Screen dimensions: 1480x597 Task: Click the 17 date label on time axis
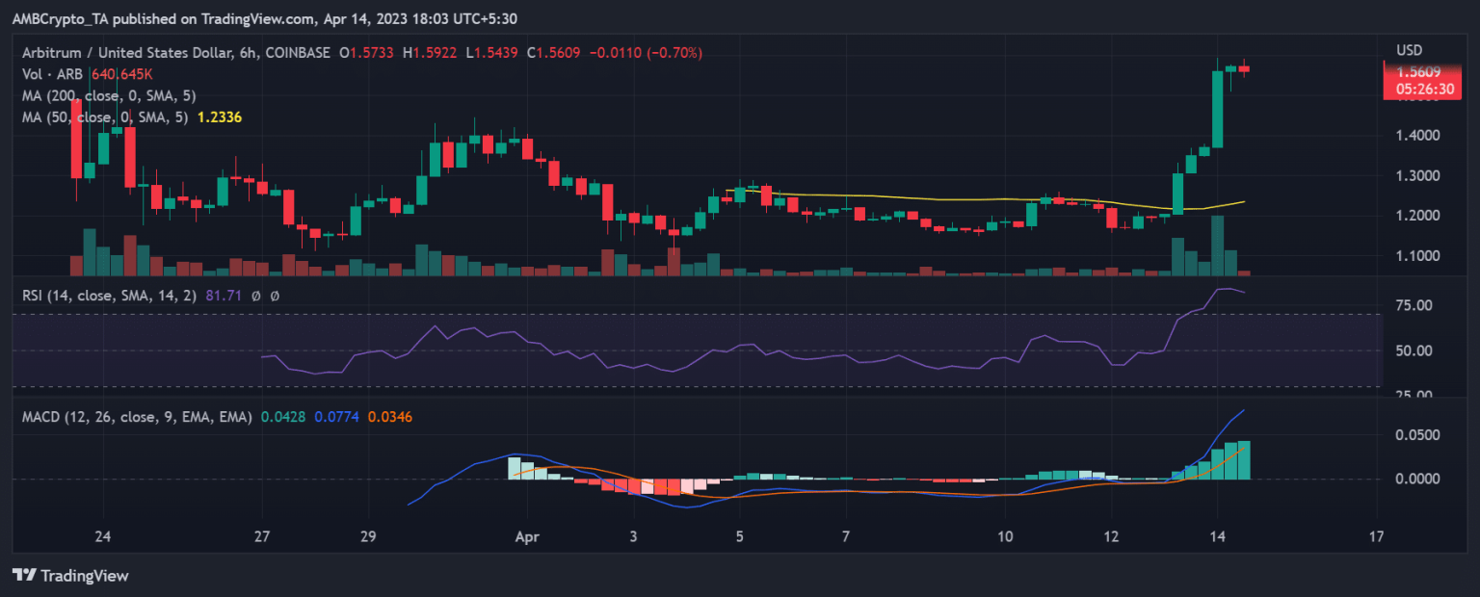coord(1376,536)
